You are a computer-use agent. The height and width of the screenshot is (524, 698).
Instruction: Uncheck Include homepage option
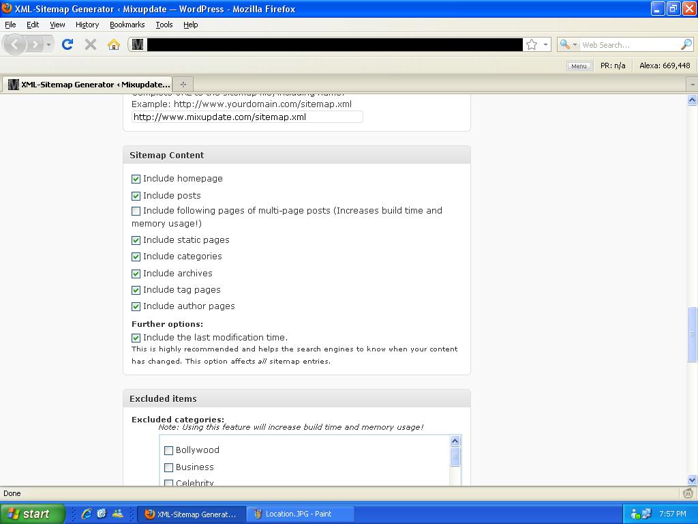136,179
